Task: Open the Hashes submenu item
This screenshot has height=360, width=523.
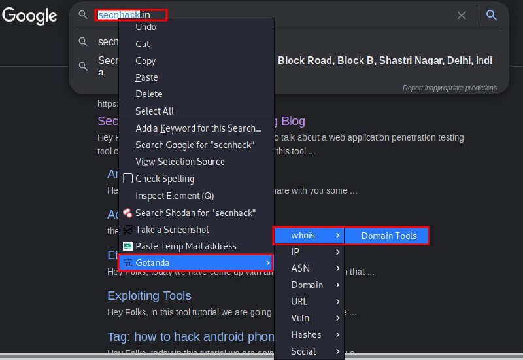Action: pyautogui.click(x=309, y=334)
